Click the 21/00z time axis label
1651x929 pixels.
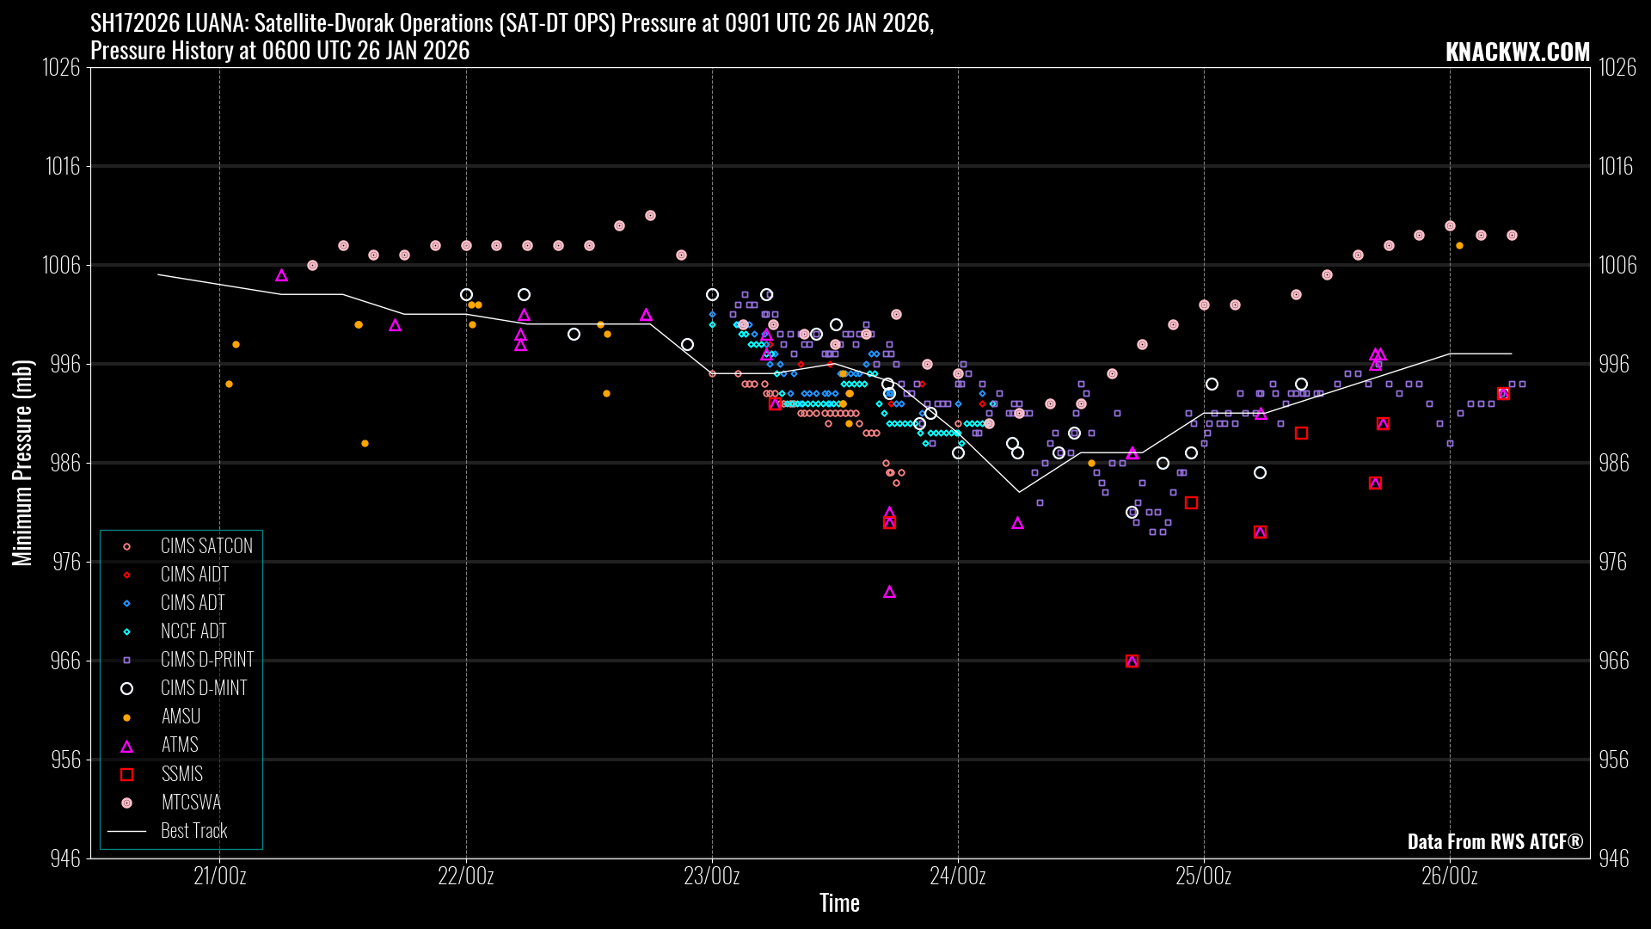click(x=219, y=876)
